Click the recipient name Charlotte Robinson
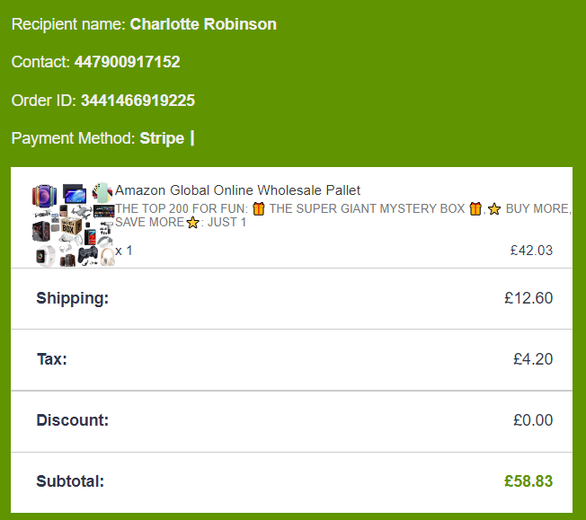Screen dimensions: 586x520 203,24
